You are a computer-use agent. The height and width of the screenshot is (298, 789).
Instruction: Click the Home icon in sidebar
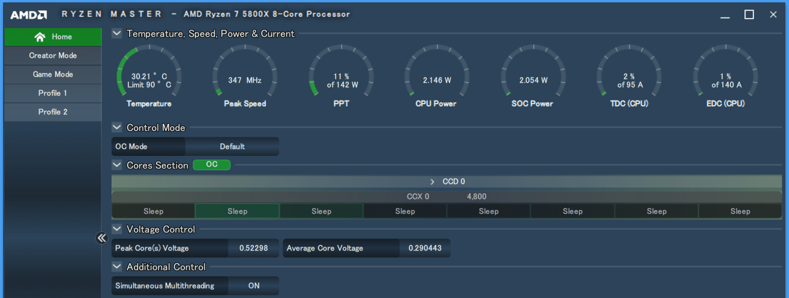(x=40, y=37)
